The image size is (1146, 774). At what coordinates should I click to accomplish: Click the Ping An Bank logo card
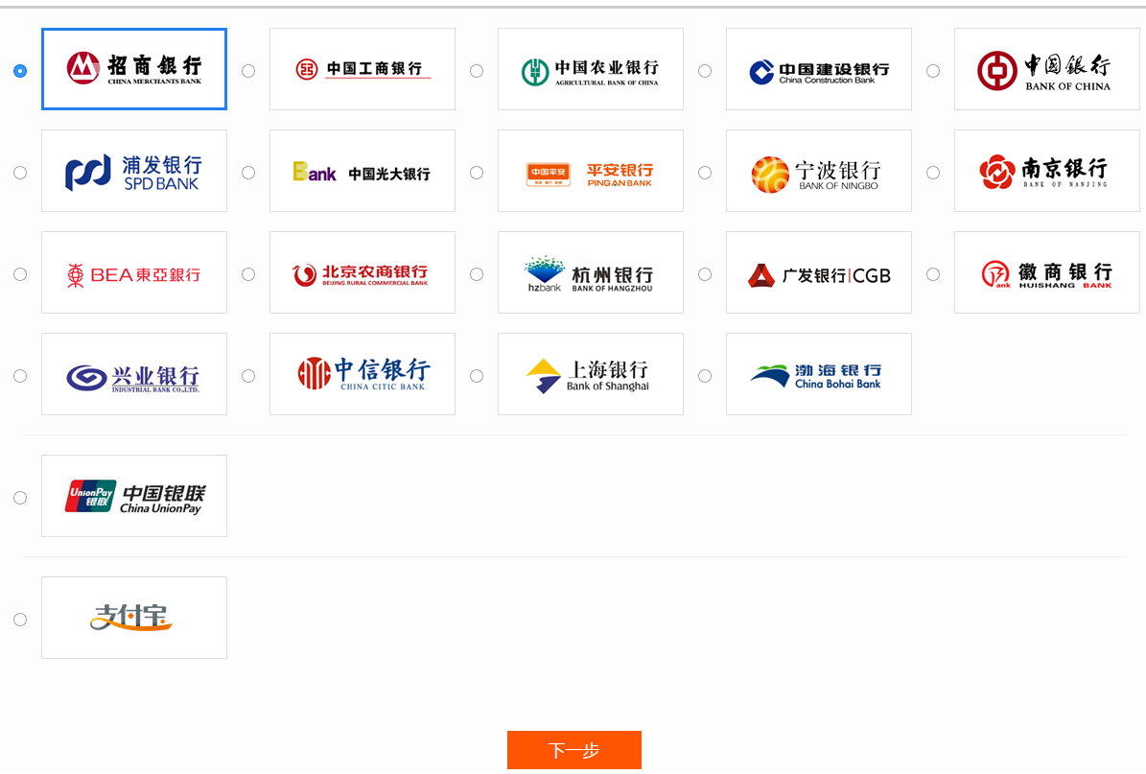(591, 171)
